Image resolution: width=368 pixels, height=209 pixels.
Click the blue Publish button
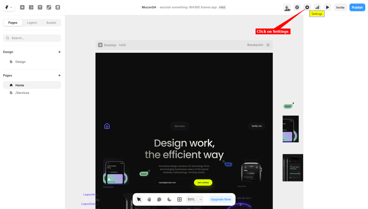(357, 7)
